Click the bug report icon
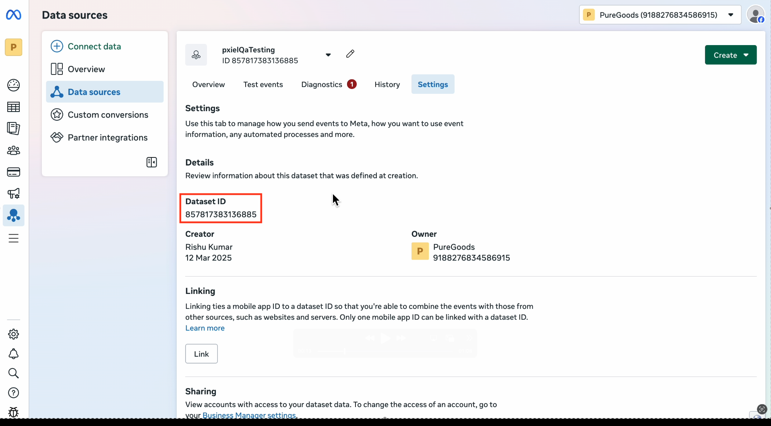 (x=13, y=412)
